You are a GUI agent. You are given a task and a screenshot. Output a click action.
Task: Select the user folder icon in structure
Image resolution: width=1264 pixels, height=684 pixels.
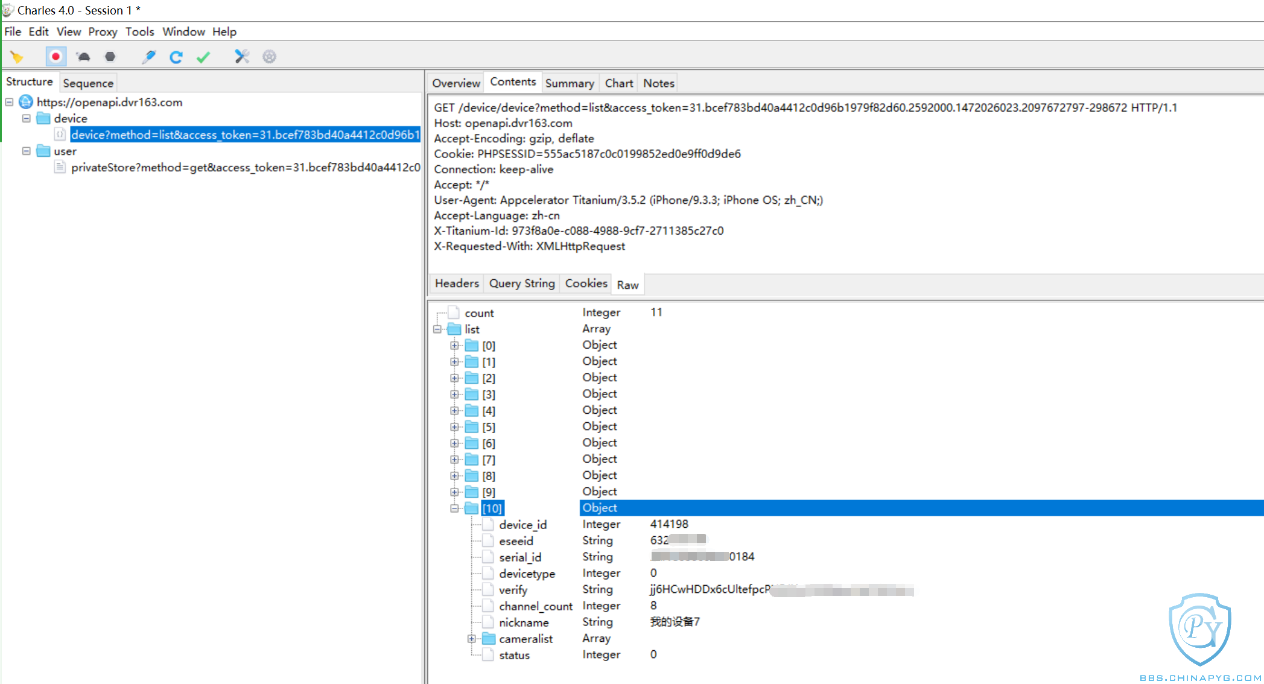point(43,151)
